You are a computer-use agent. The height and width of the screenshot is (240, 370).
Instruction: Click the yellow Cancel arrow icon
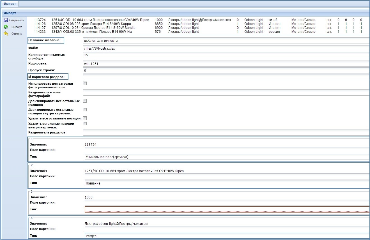6,34
